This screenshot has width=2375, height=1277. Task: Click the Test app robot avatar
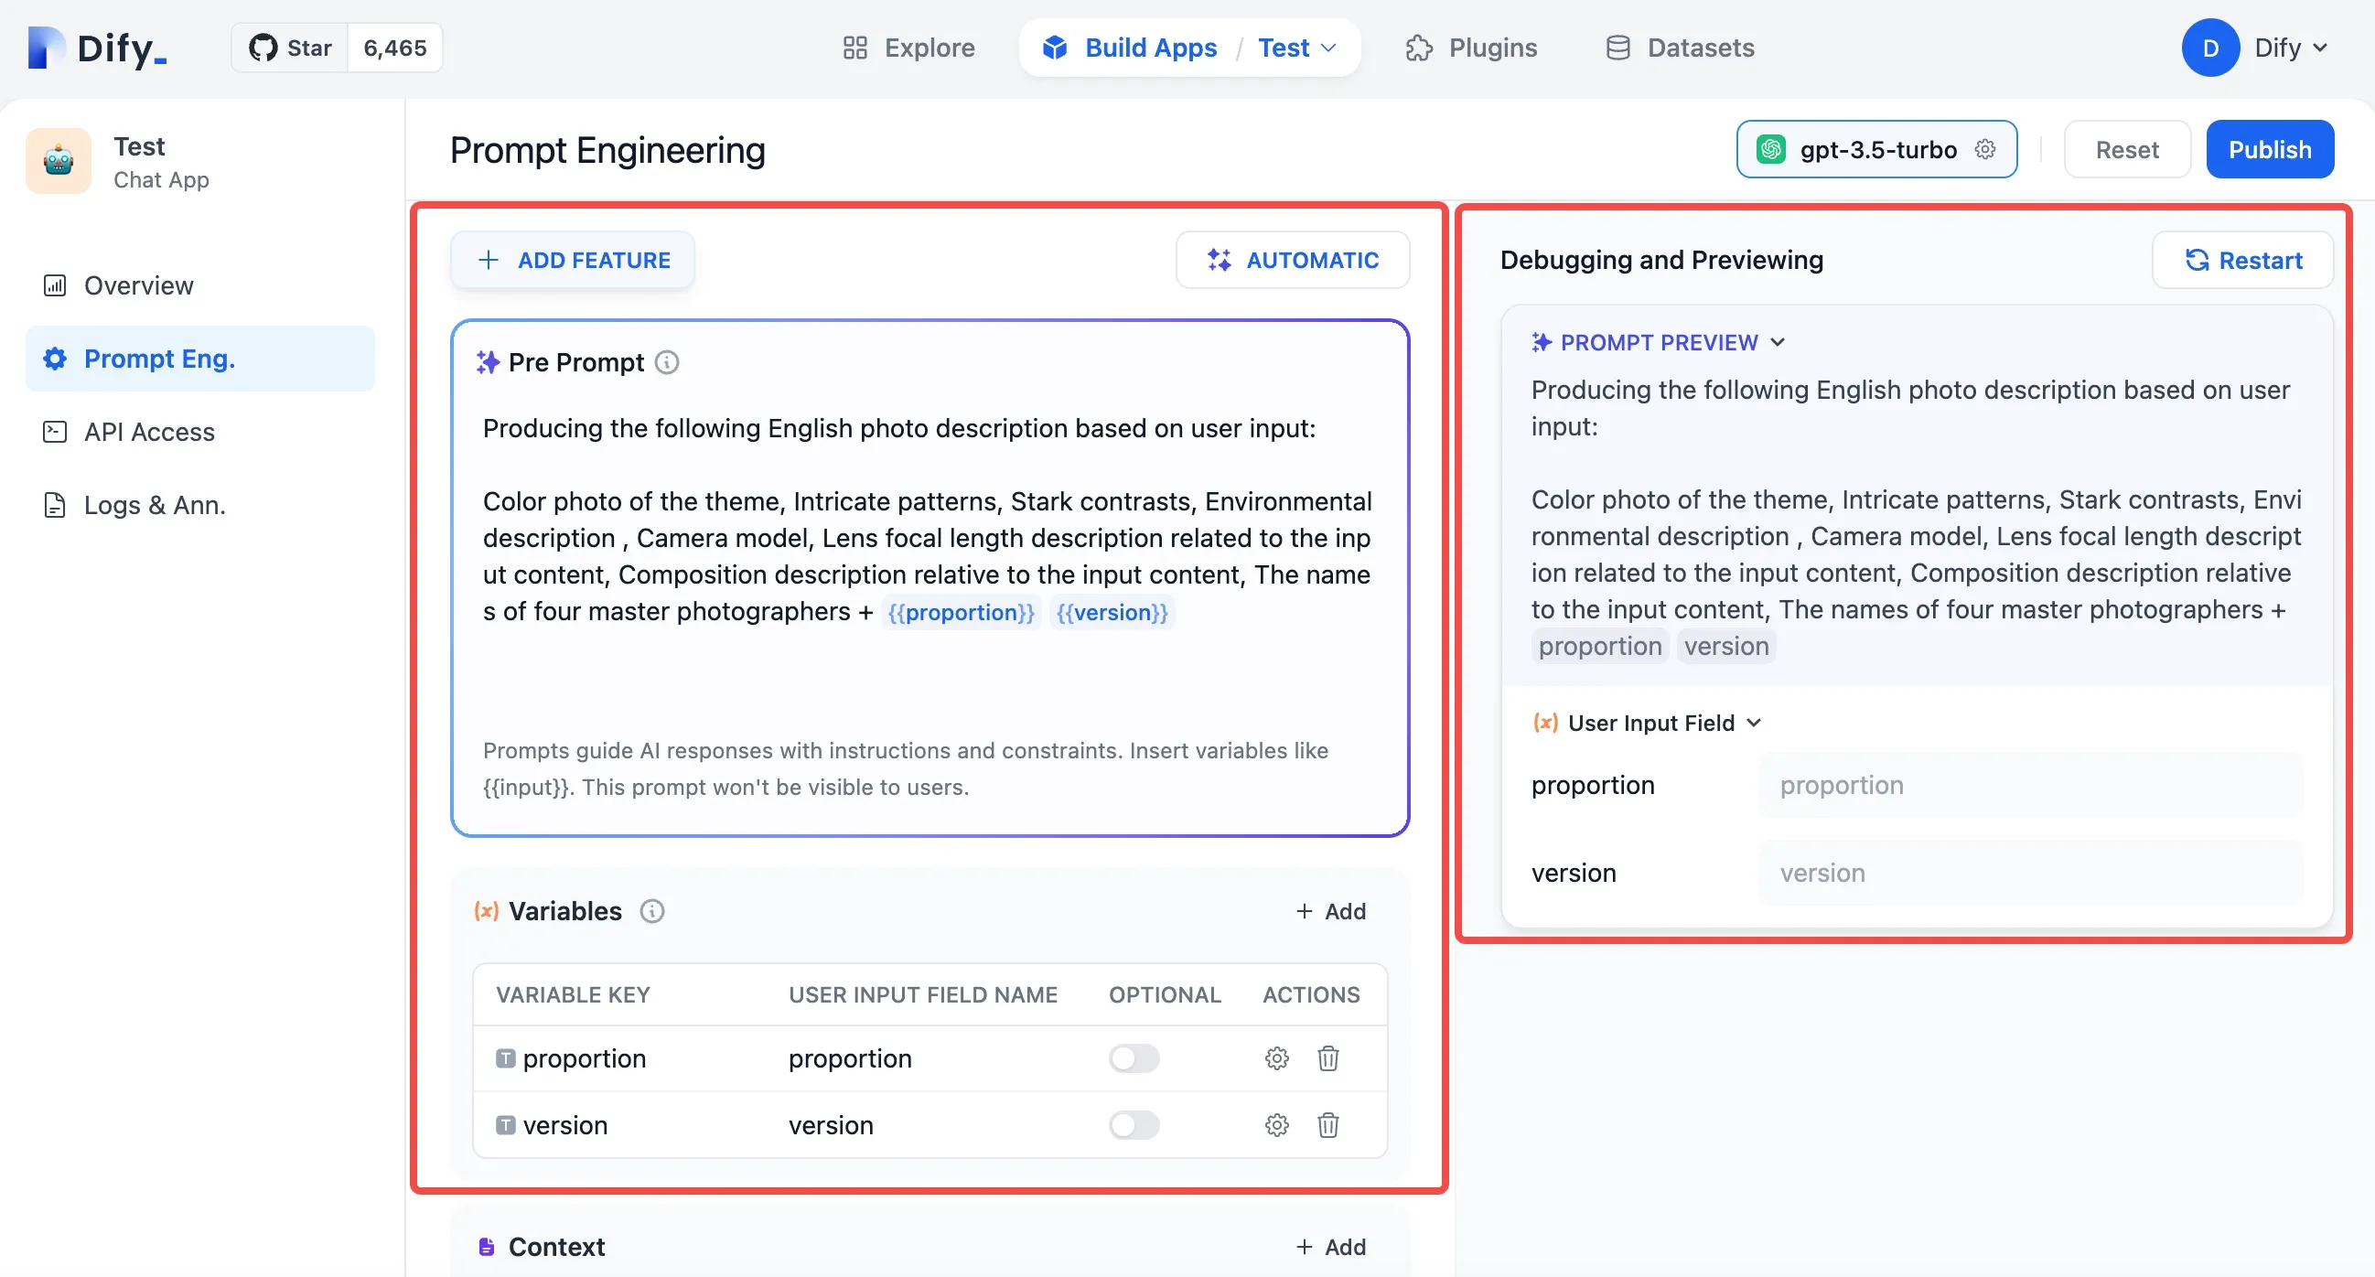pyautogui.click(x=59, y=161)
